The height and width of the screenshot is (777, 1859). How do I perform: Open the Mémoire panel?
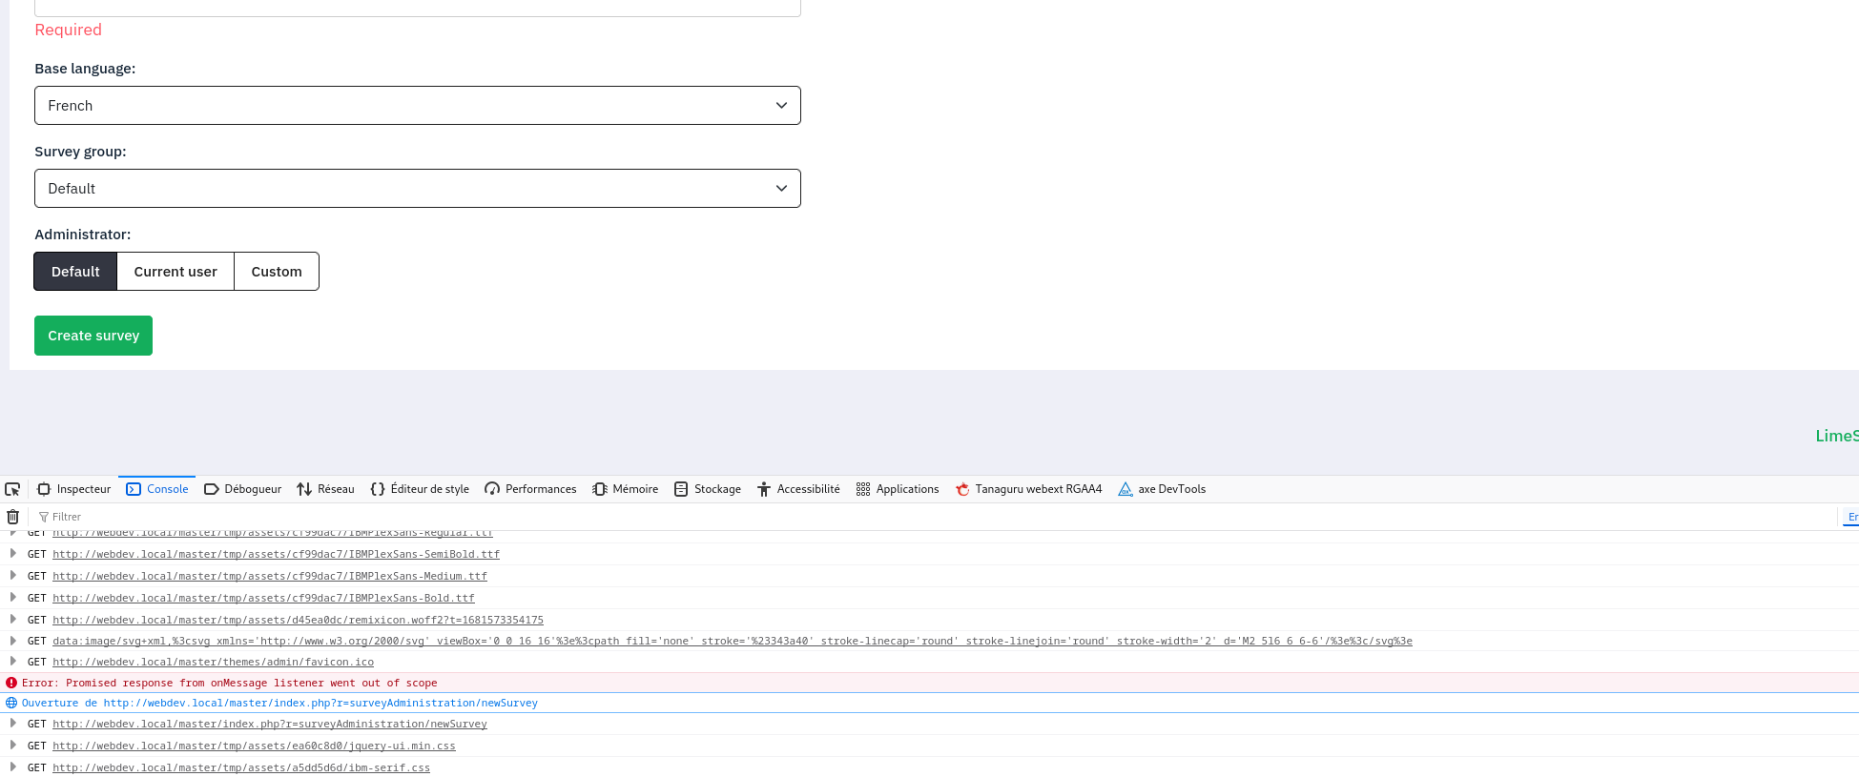(x=626, y=489)
